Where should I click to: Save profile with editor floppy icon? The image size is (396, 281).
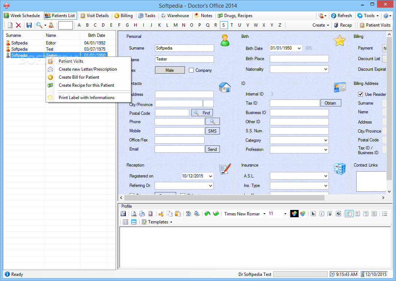tap(123, 214)
